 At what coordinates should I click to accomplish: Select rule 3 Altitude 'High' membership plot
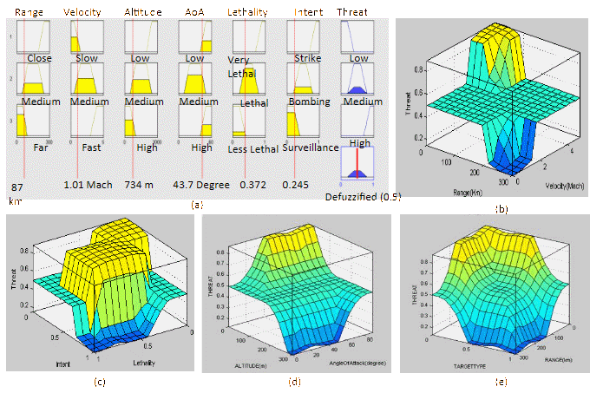coord(141,121)
